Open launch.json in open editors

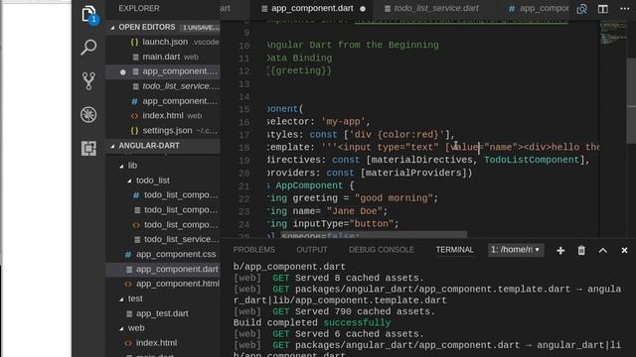[x=163, y=42]
